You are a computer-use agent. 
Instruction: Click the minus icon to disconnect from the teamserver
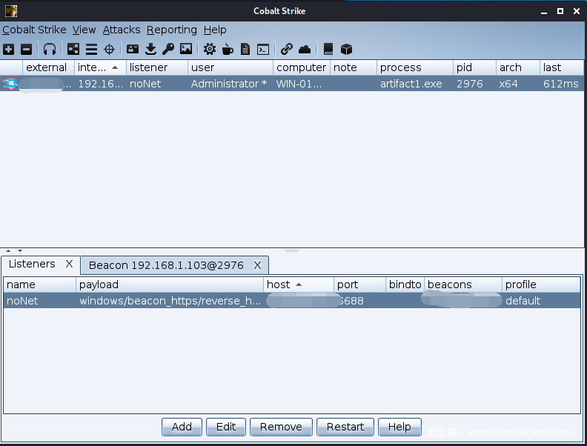coord(26,50)
